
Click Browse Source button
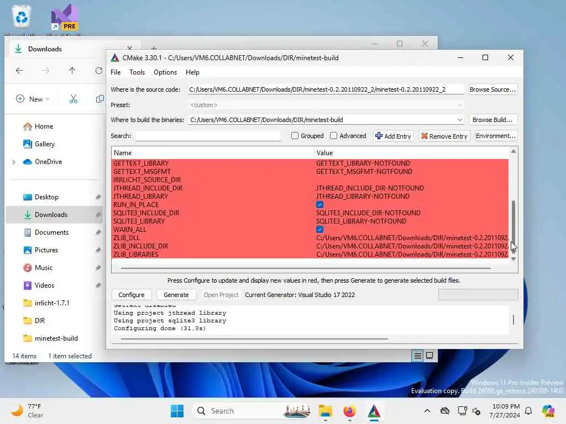tap(492, 89)
